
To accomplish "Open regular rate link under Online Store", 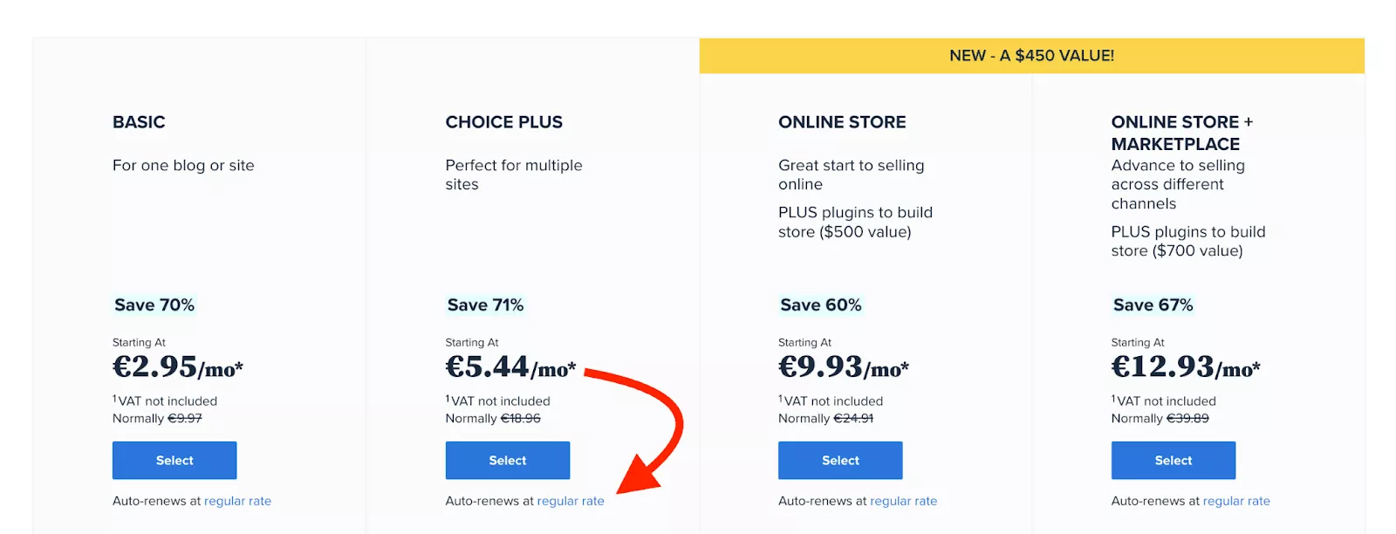I will pyautogui.click(x=904, y=501).
